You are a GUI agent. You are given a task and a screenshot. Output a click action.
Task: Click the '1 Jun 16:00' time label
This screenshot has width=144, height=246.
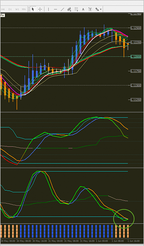point(134,241)
